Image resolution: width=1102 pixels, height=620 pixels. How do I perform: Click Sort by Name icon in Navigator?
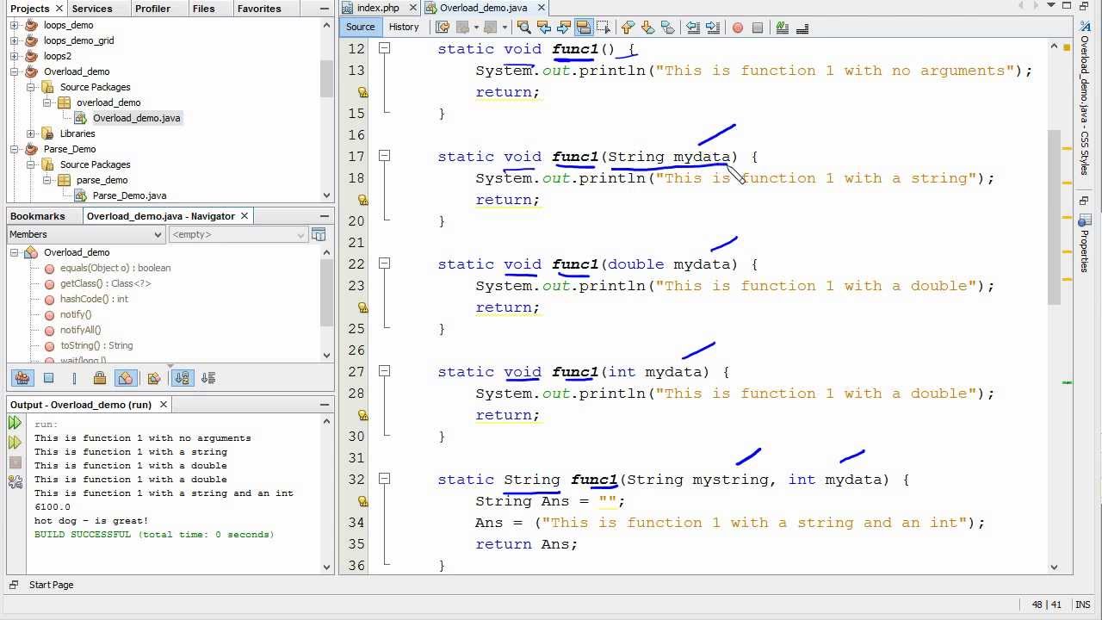(x=183, y=378)
